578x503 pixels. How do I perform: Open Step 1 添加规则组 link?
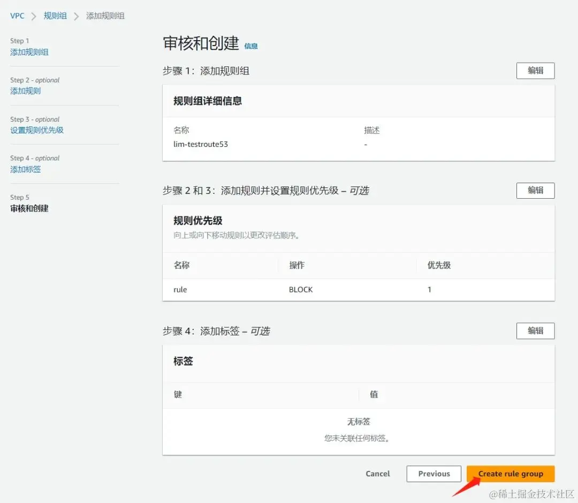click(29, 52)
